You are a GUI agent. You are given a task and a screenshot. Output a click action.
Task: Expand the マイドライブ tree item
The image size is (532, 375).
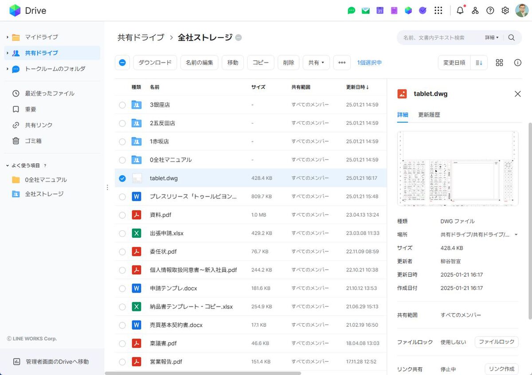point(8,37)
